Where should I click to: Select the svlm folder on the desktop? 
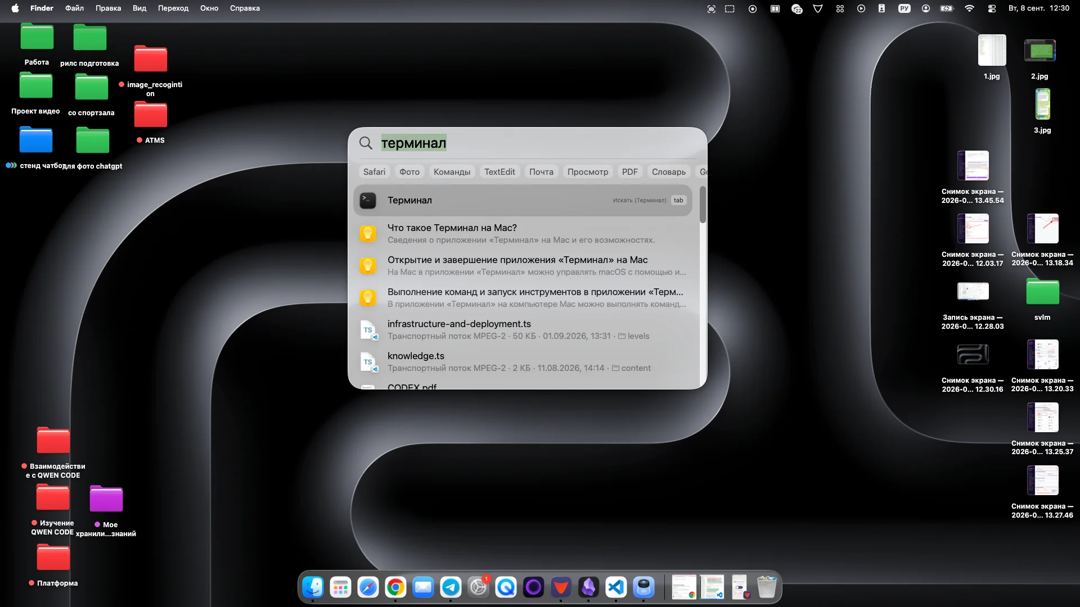(1042, 300)
